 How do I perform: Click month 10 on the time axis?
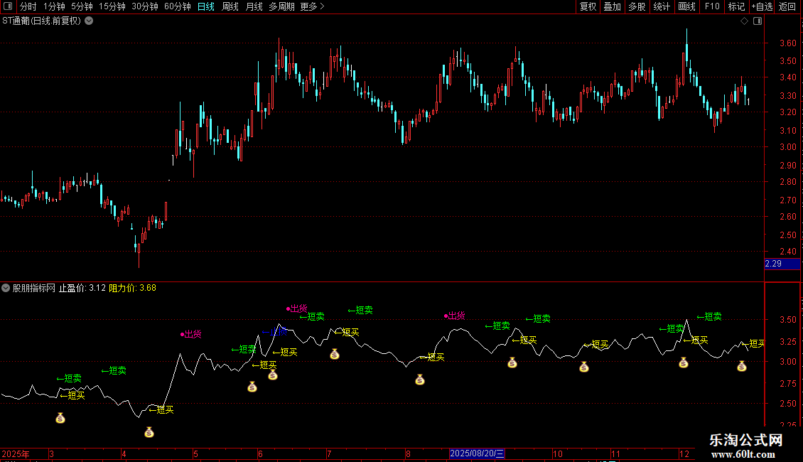coord(558,453)
